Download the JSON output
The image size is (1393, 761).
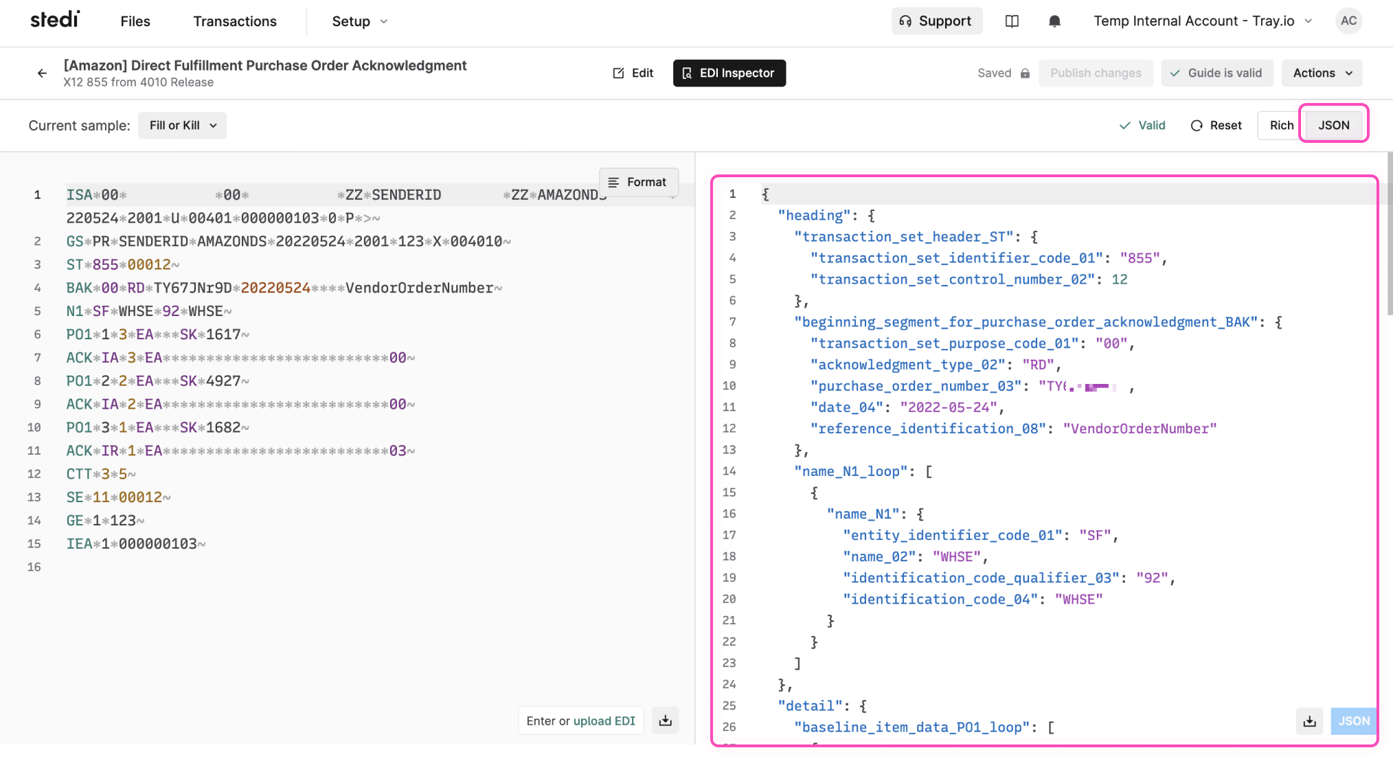point(1309,721)
